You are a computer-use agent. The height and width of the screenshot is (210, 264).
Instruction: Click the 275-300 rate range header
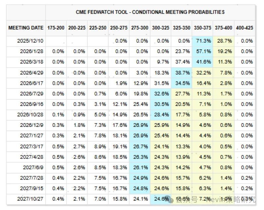point(139,28)
